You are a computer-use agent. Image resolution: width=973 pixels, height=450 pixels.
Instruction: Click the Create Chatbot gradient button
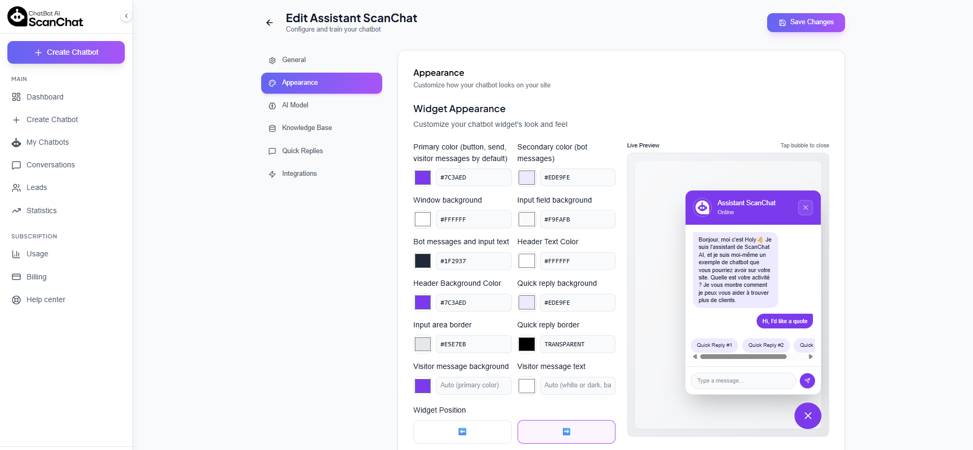tap(66, 52)
